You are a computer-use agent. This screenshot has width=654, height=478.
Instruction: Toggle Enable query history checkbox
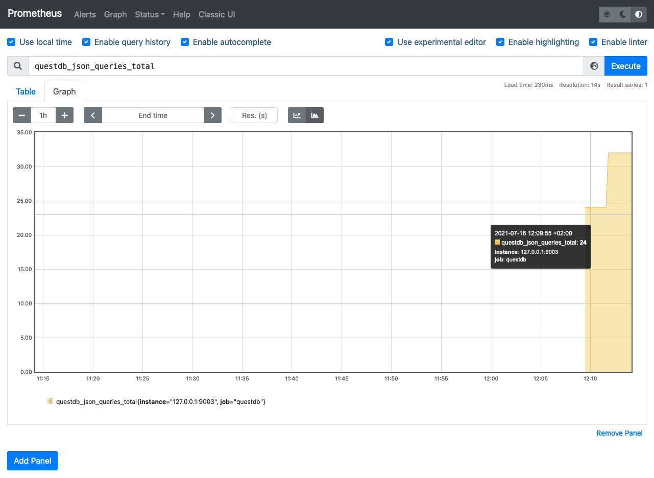pos(86,42)
